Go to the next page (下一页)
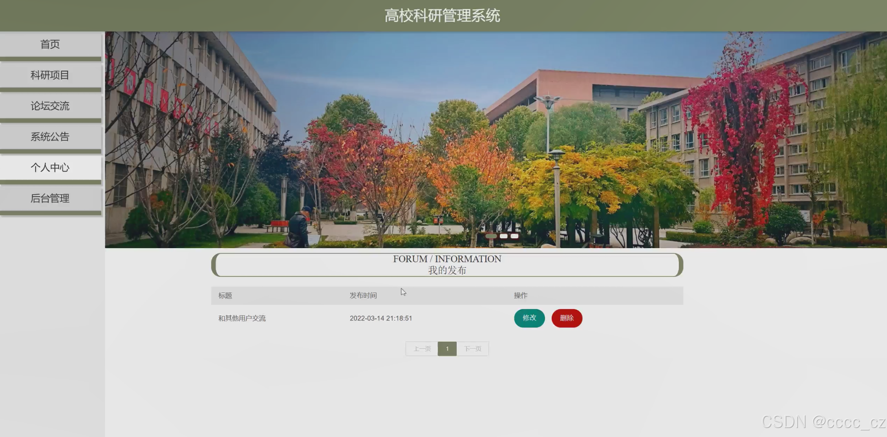The height and width of the screenshot is (437, 887). (x=472, y=349)
